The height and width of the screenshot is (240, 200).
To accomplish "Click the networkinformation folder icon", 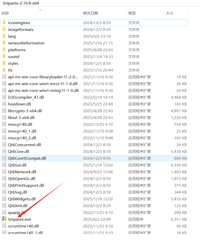I will tap(4, 43).
